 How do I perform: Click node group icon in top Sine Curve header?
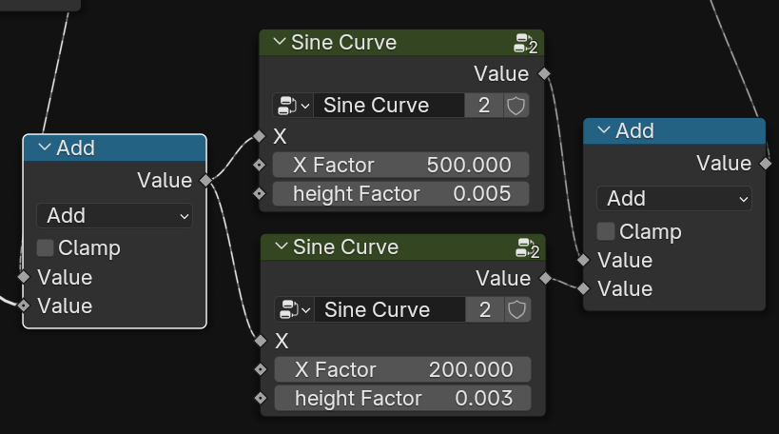click(x=525, y=43)
